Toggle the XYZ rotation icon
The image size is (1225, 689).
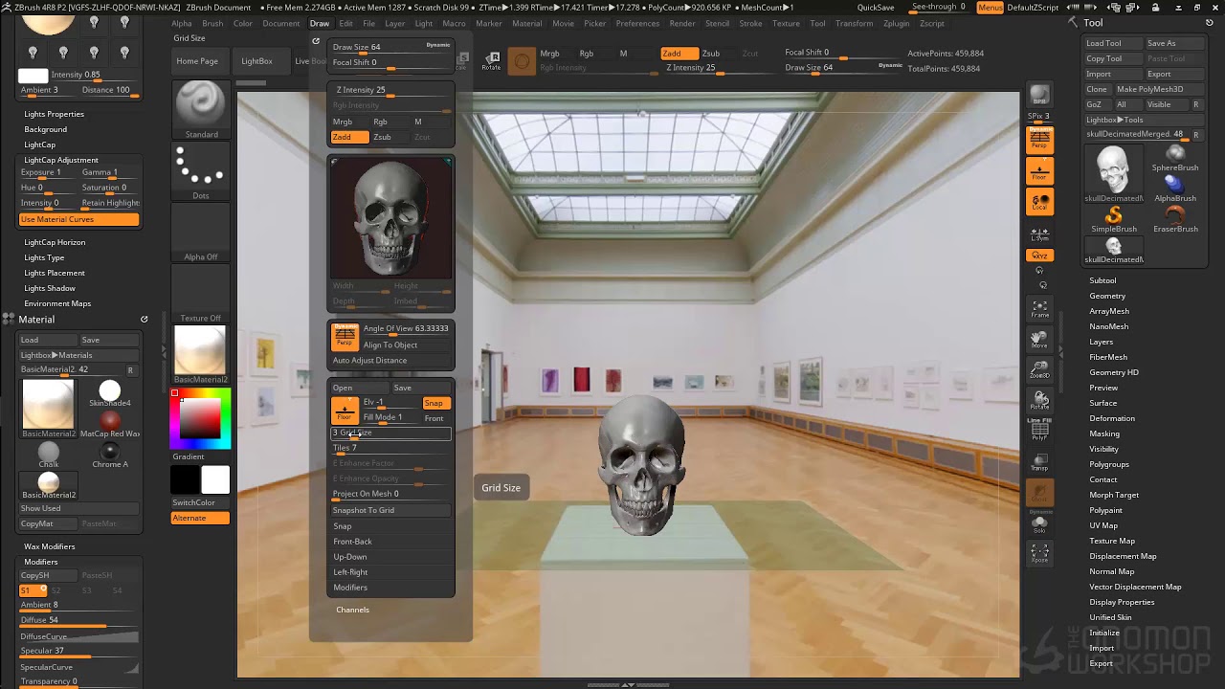pos(1039,256)
